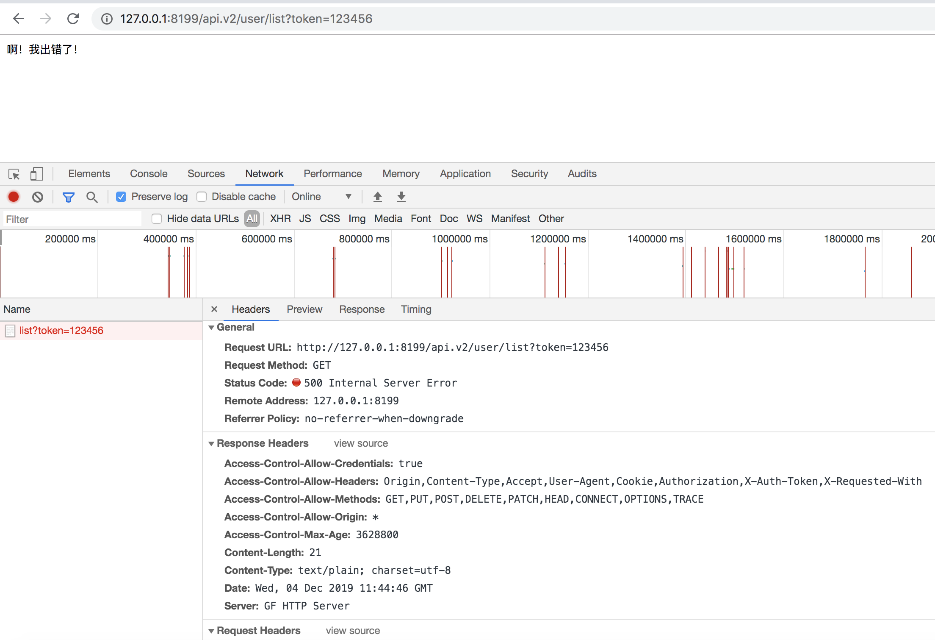This screenshot has width=935, height=640.
Task: Open network search magnifier
Action: pyautogui.click(x=92, y=197)
